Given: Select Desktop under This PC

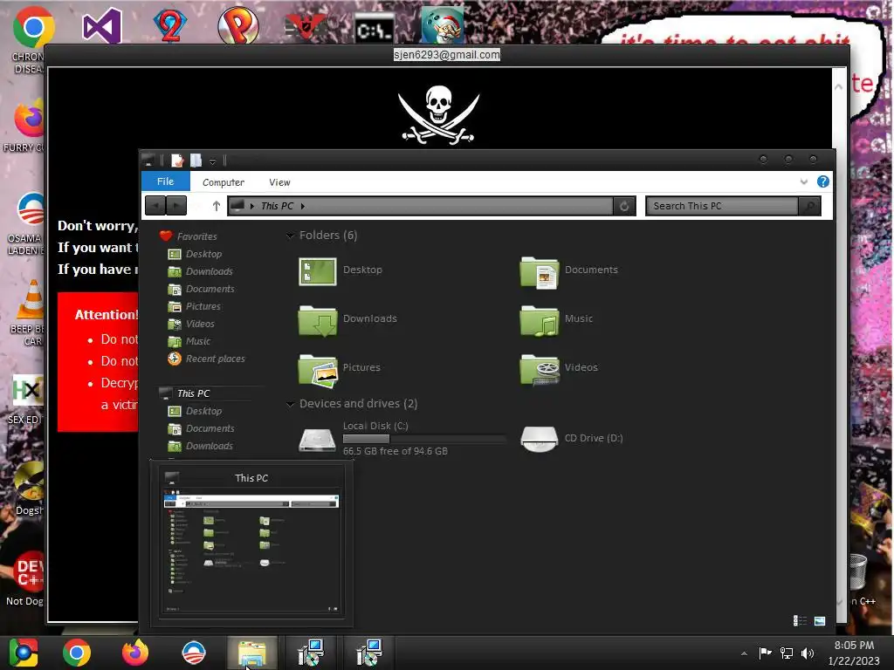Looking at the screenshot, I should click(x=195, y=412).
